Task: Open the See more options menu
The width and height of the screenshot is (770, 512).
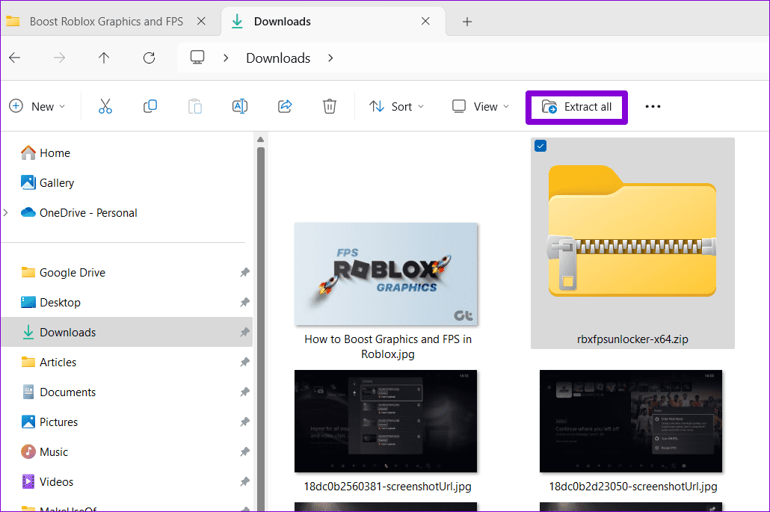Action: [x=653, y=106]
